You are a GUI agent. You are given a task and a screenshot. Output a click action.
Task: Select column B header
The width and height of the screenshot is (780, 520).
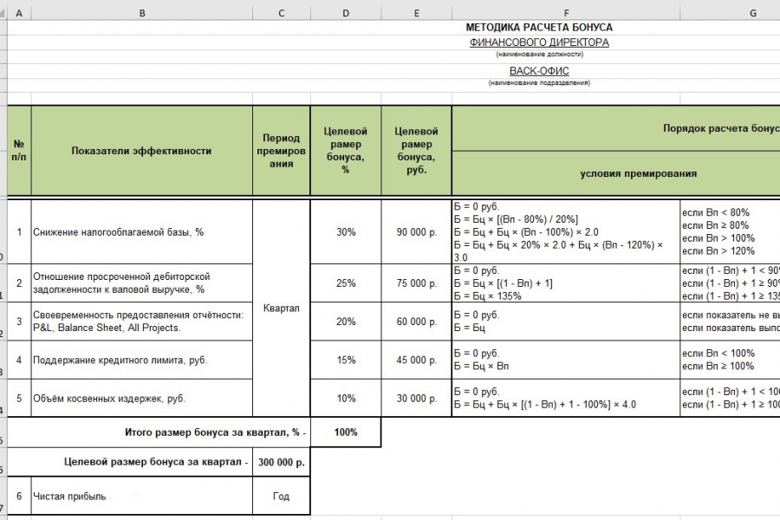tap(142, 13)
